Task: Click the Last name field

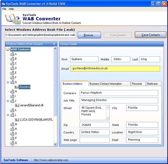Action: [x=150, y=59]
